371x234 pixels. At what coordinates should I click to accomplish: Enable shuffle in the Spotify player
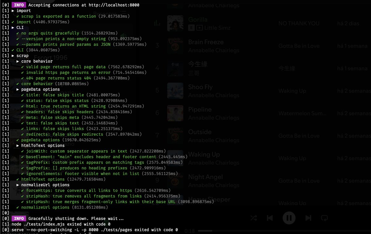pos(254,218)
